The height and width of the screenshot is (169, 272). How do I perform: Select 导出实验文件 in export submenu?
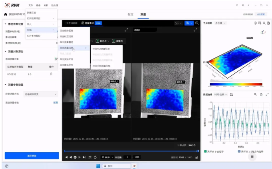tap(67, 59)
